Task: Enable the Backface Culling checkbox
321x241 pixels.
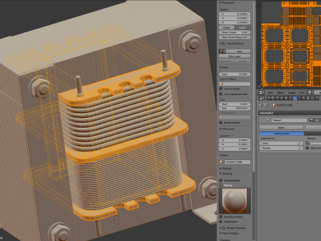Action: 221,217
